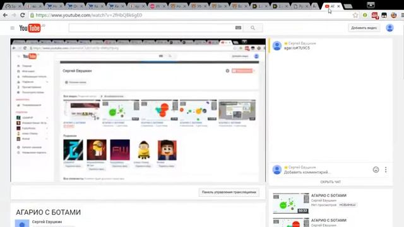Close the active YouTube tab
Screen dimensions: 404x227
(338, 6)
